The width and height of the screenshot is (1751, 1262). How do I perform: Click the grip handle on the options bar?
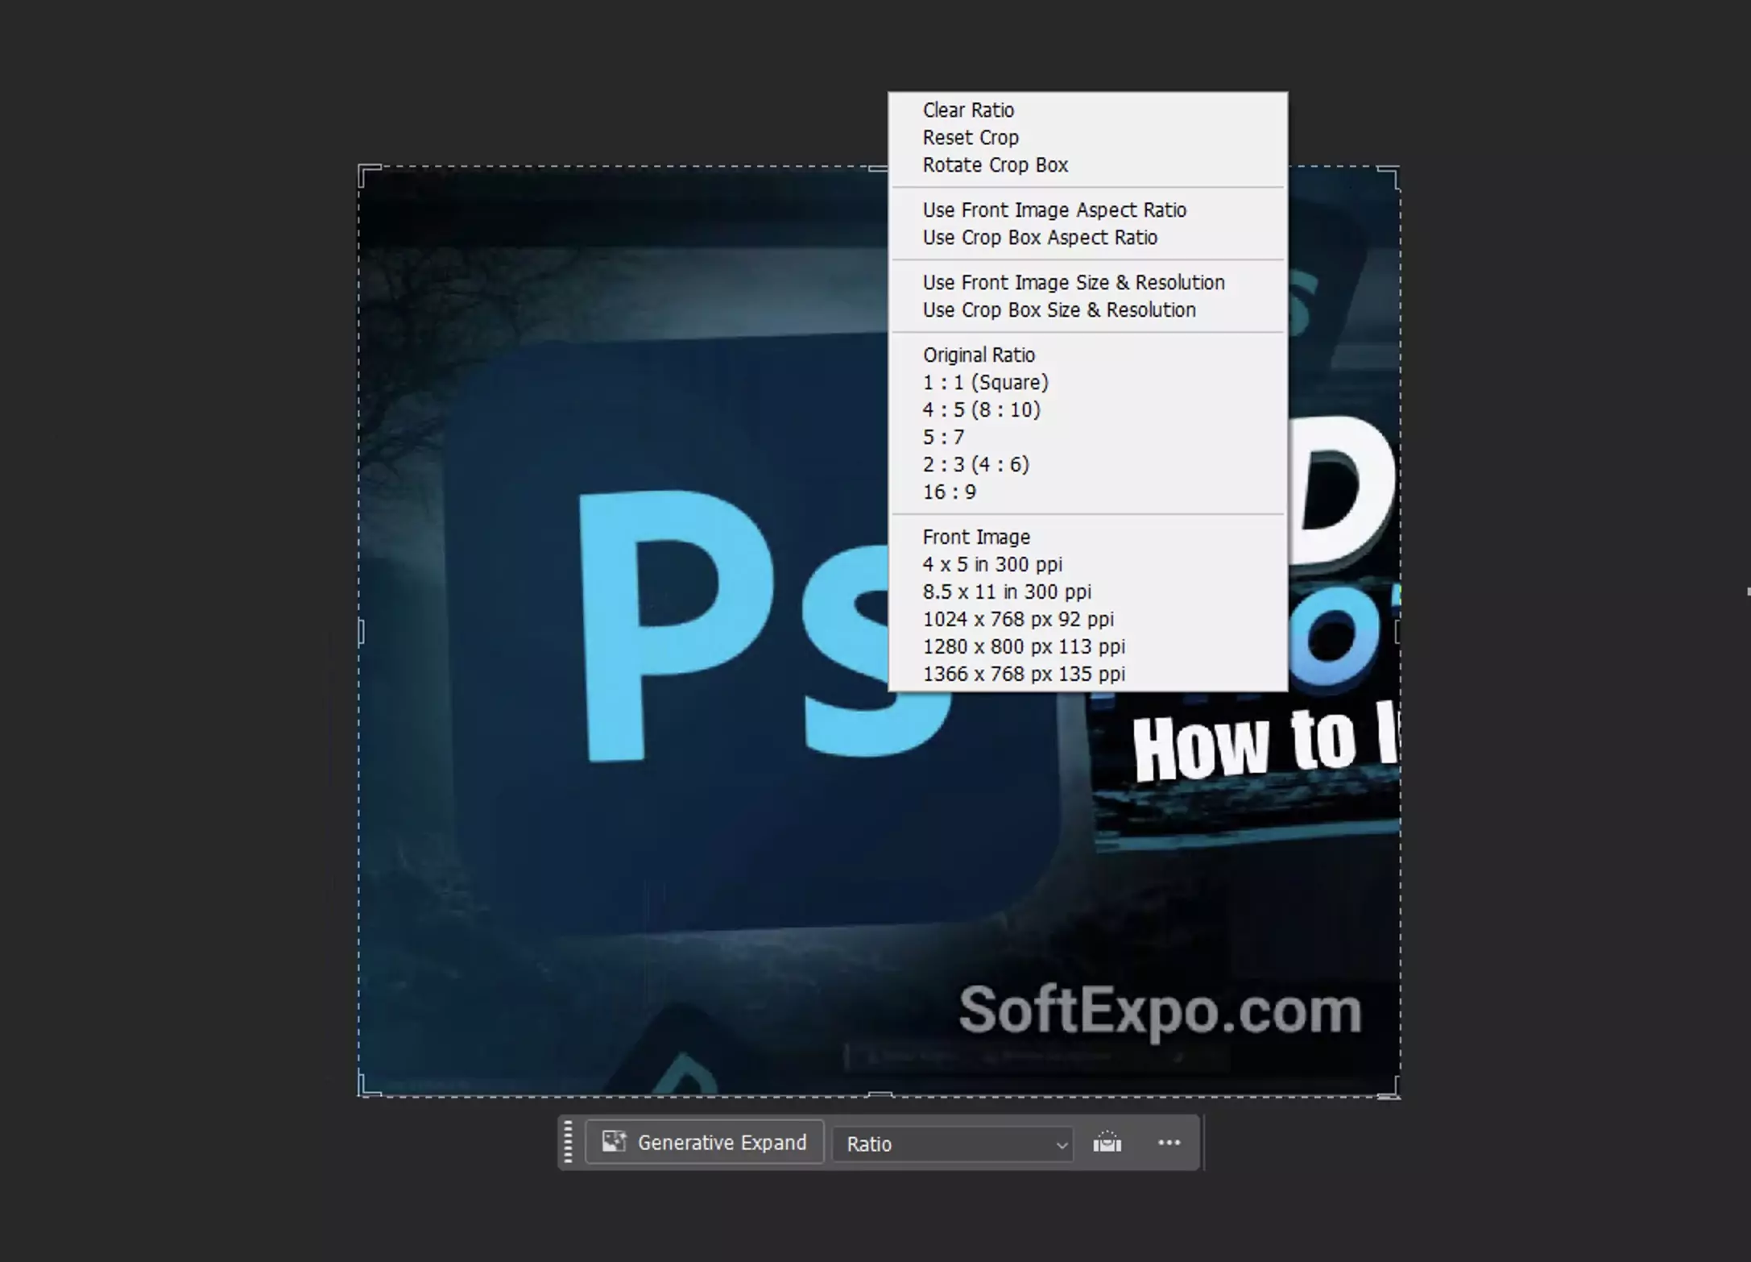click(569, 1142)
